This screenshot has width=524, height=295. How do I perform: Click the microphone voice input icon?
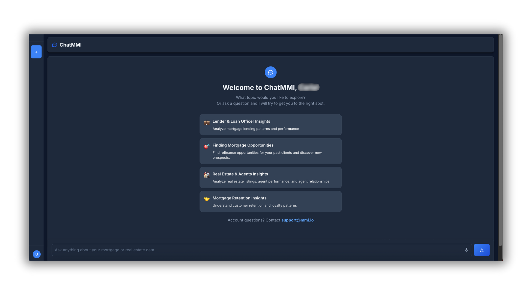pyautogui.click(x=466, y=250)
